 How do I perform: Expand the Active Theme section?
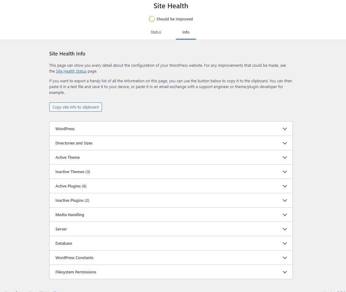point(171,157)
